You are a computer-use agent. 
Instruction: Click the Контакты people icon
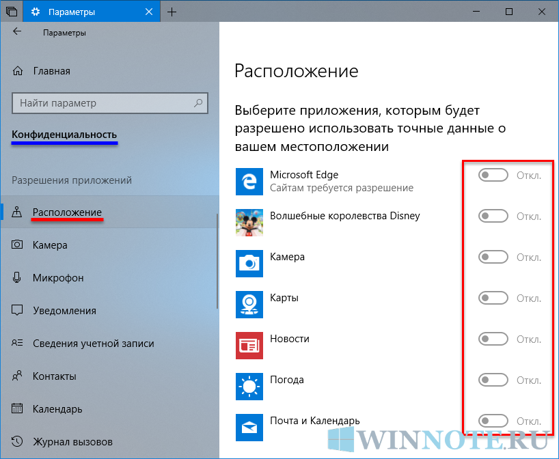coord(17,376)
